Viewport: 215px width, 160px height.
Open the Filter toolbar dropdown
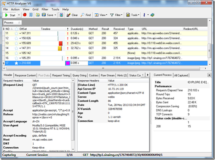click(118, 15)
